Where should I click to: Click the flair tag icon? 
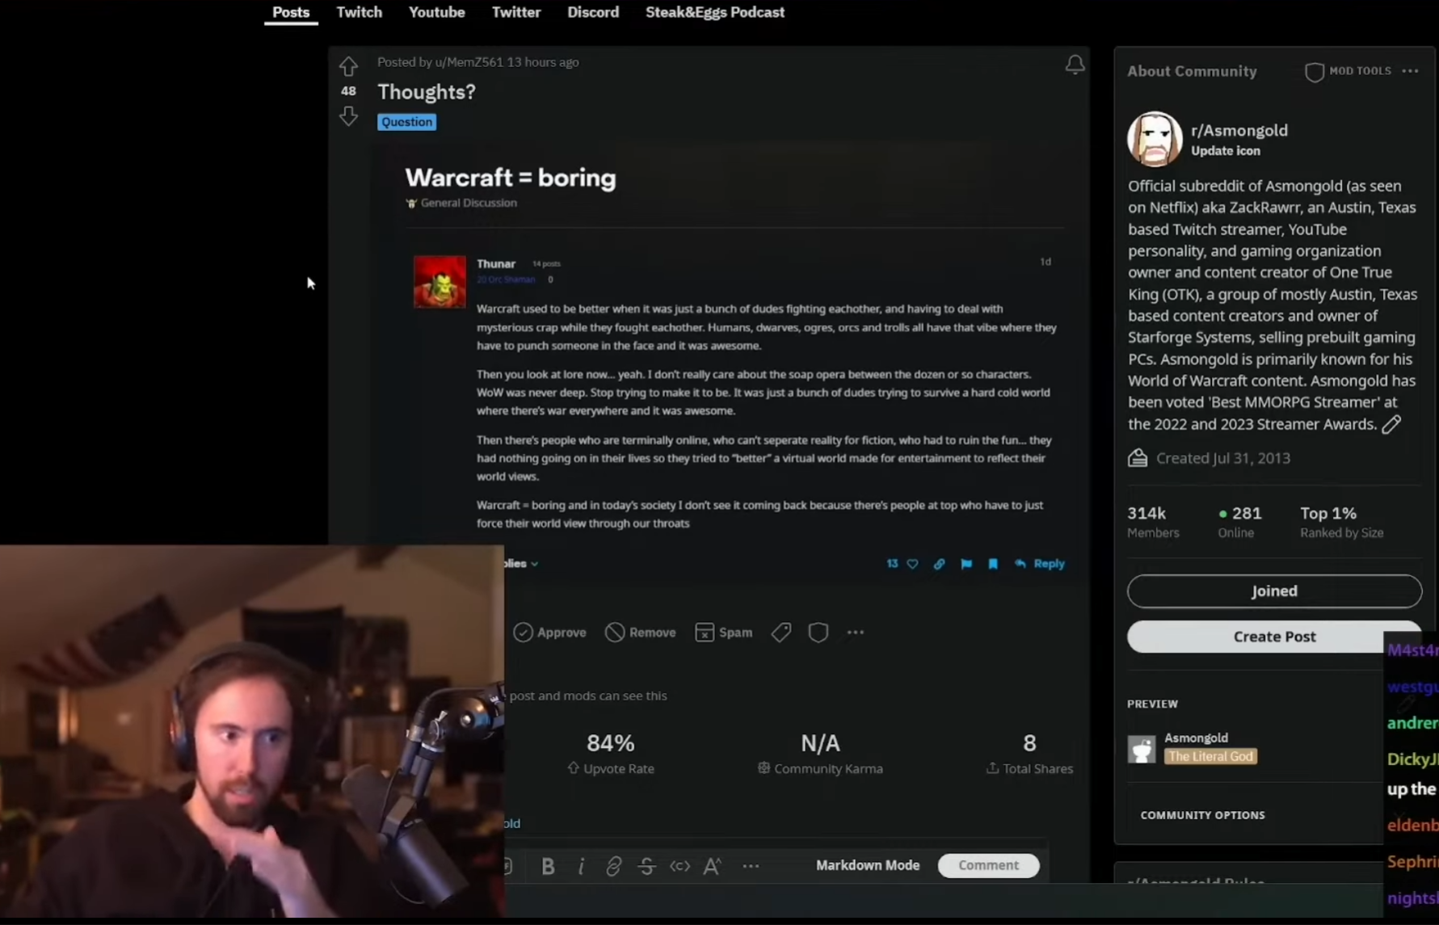tap(781, 633)
